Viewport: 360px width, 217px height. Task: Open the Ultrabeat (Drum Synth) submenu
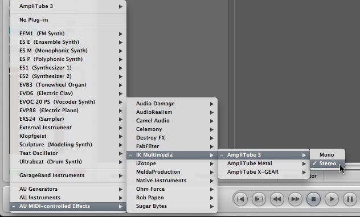coord(68,162)
